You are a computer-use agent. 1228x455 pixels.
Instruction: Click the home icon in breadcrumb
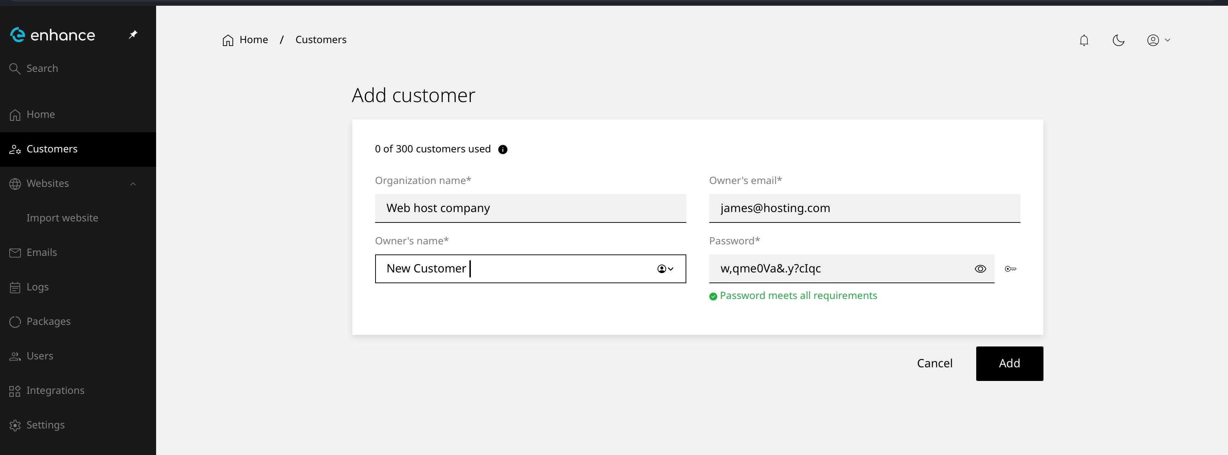tap(228, 40)
